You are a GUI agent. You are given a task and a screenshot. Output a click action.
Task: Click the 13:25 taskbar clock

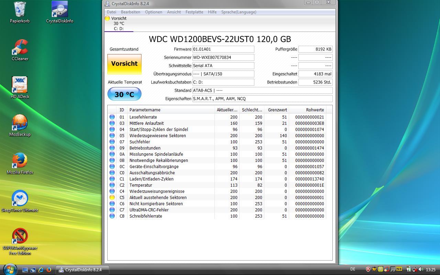[431, 270]
